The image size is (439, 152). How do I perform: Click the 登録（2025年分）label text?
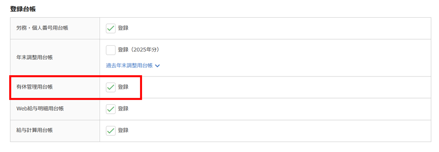pos(139,50)
